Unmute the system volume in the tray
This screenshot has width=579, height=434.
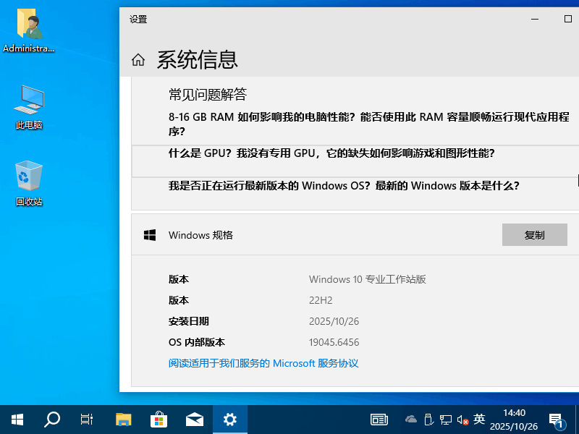[x=461, y=419]
